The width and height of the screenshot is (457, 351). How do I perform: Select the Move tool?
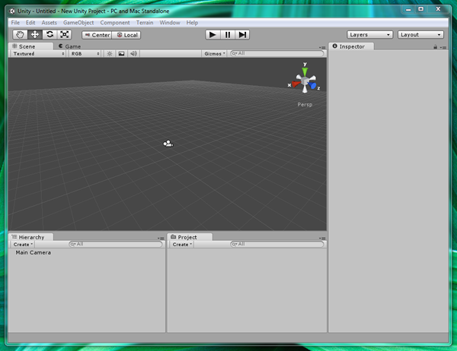pyautogui.click(x=35, y=35)
